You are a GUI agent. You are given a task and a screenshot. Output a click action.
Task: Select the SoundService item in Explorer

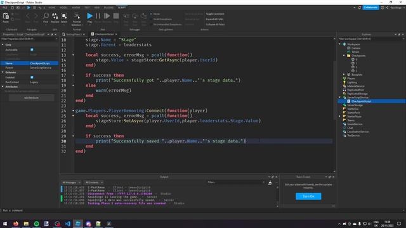tap(355, 124)
